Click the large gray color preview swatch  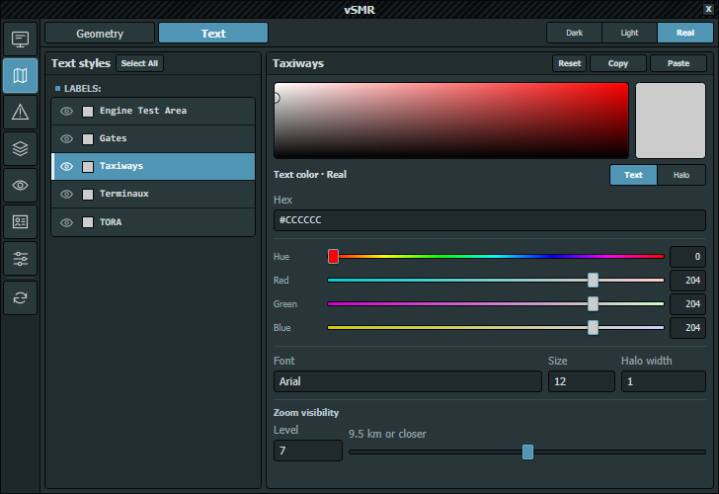click(x=670, y=121)
